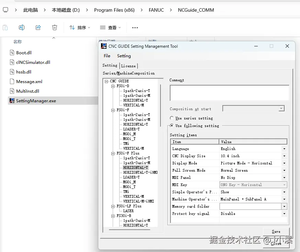Open the Language value dropdown
Screen dimensions: 300x252
click(x=284, y=149)
